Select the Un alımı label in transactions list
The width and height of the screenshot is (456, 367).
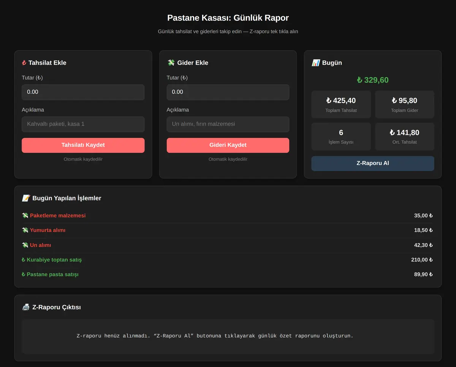pyautogui.click(x=41, y=245)
